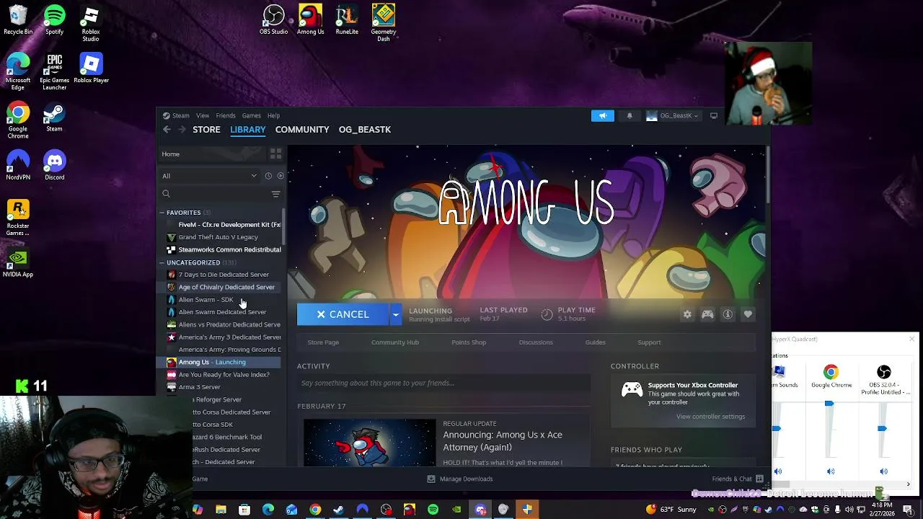Open File Explorer from taskbar
The image size is (923, 519).
[x=221, y=510]
